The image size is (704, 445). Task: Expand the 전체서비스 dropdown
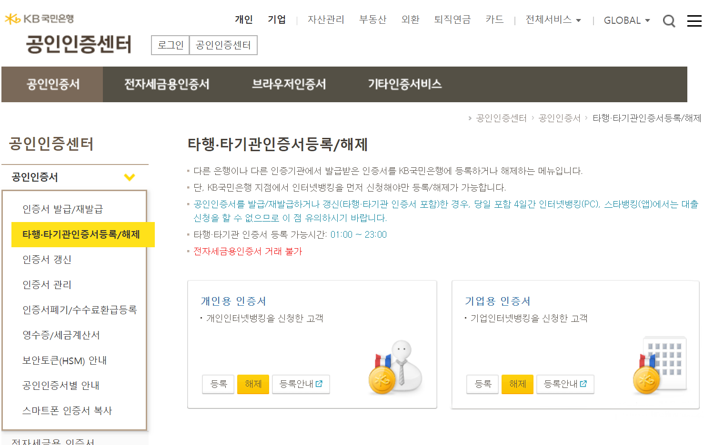click(x=553, y=19)
